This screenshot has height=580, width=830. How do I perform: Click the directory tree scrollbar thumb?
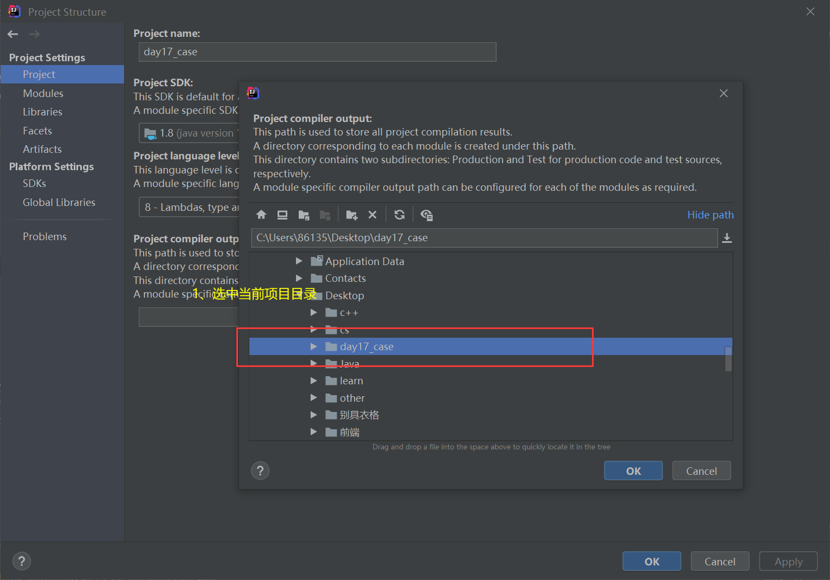pos(729,359)
